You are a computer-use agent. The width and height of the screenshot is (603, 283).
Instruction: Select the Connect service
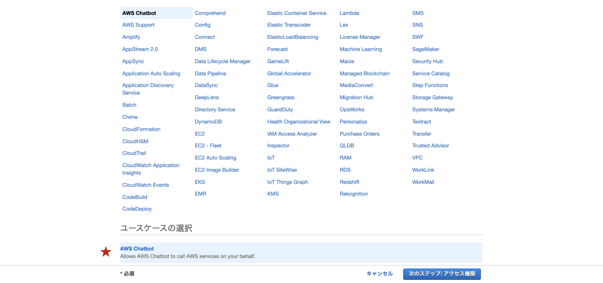click(x=205, y=37)
